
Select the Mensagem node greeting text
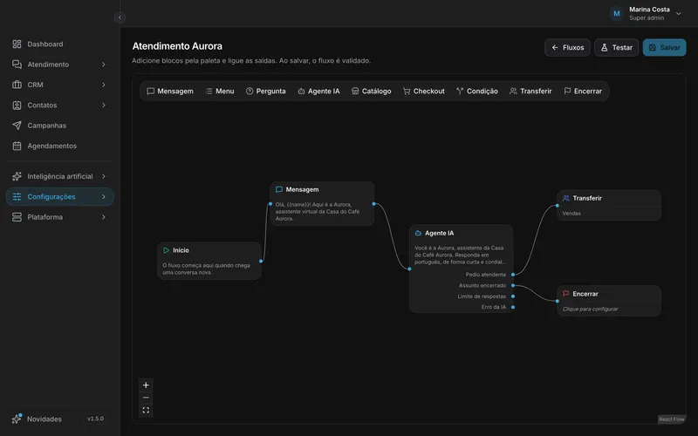click(x=318, y=211)
